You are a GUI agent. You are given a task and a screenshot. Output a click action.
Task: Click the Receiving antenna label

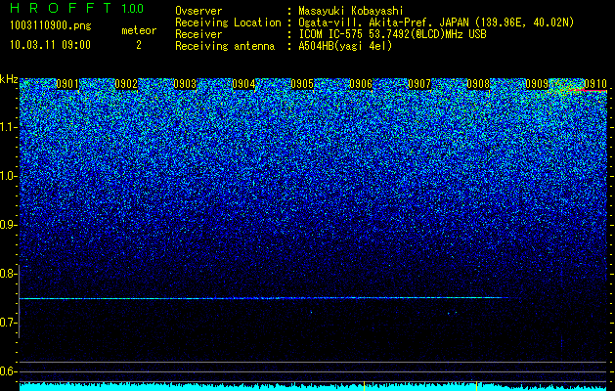[225, 46]
